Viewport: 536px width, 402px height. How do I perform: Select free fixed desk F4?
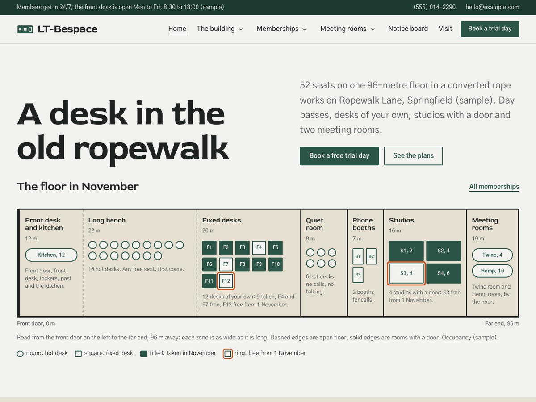pos(259,248)
